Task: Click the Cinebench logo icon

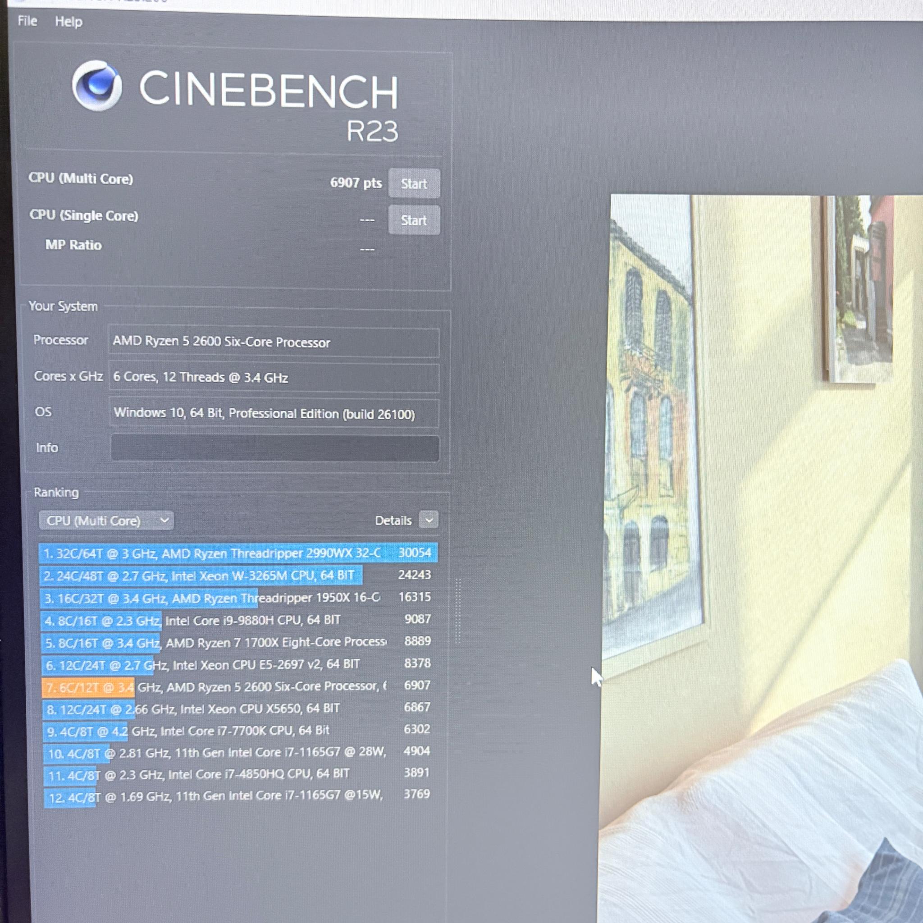Action: pyautogui.click(x=96, y=86)
